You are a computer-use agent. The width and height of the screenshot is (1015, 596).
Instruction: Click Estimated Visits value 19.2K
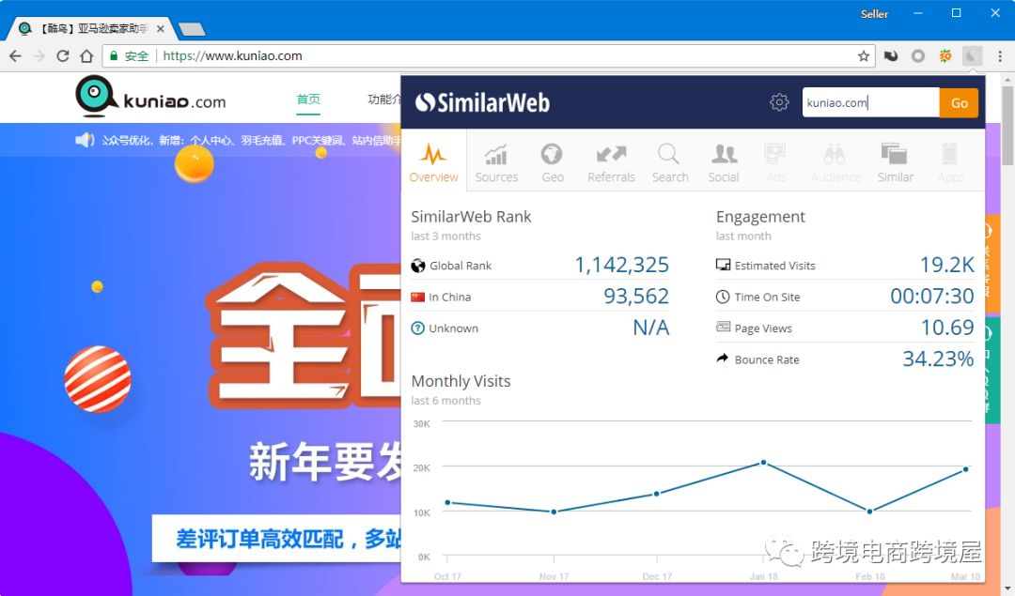click(x=947, y=265)
